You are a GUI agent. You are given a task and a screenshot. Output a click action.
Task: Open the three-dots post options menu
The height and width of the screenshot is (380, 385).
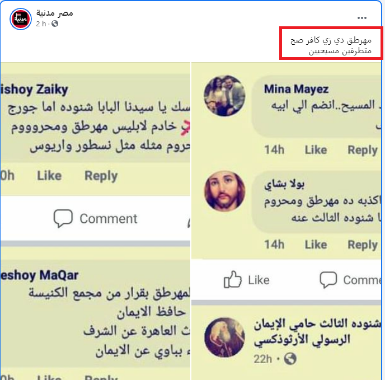(362, 18)
